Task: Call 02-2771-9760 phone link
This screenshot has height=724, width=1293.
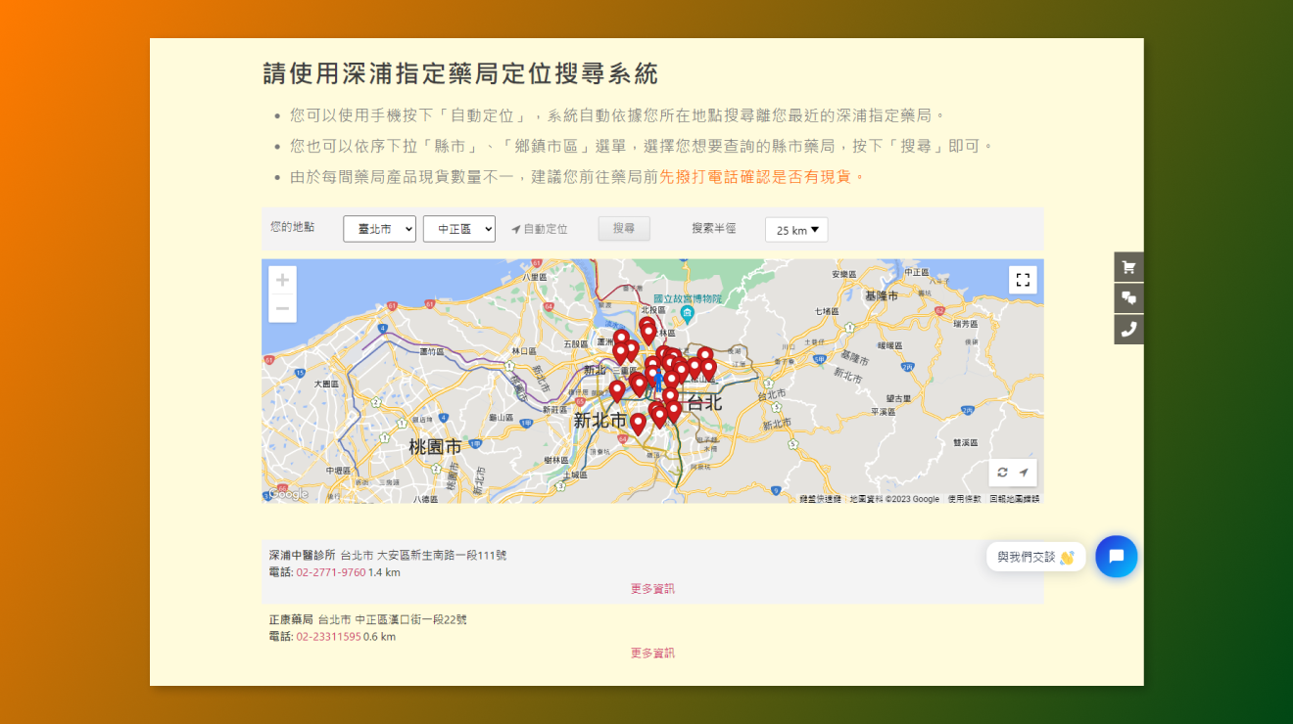Action: (331, 572)
